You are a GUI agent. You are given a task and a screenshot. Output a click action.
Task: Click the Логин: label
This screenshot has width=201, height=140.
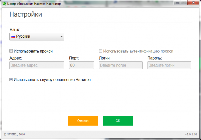(x=105, y=58)
